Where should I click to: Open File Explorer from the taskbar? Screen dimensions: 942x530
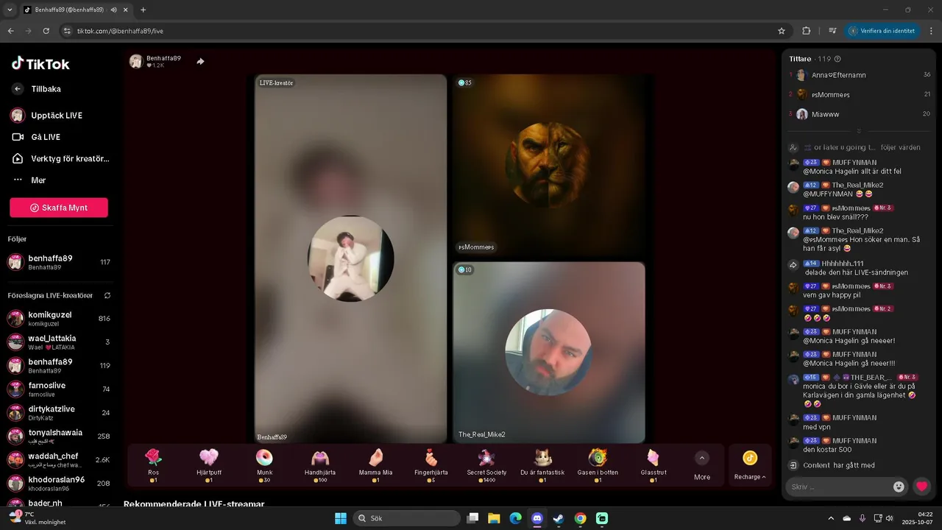click(494, 518)
